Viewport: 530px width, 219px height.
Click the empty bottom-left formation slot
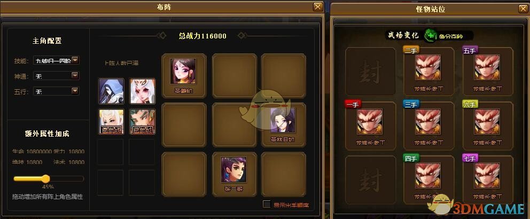point(184,174)
